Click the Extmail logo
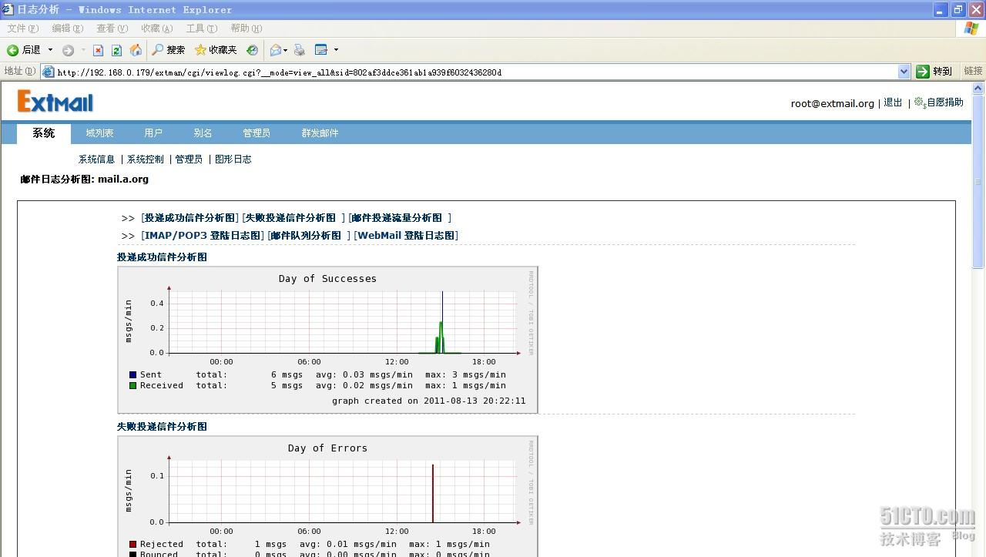 [x=55, y=102]
